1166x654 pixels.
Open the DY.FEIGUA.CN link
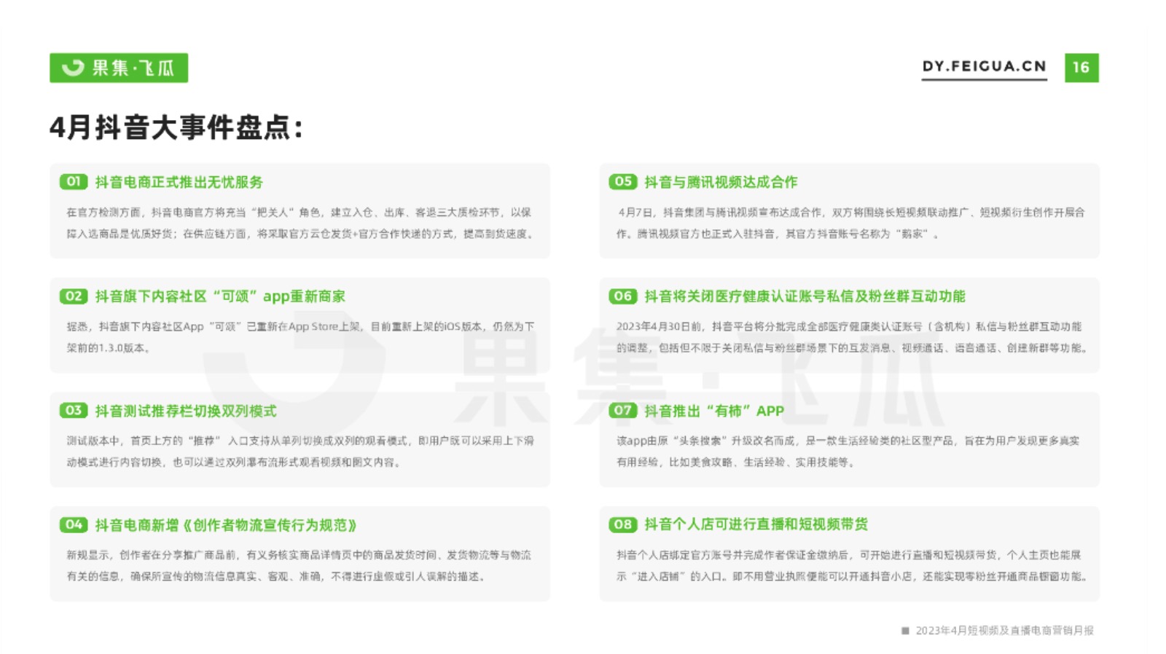[x=984, y=66]
